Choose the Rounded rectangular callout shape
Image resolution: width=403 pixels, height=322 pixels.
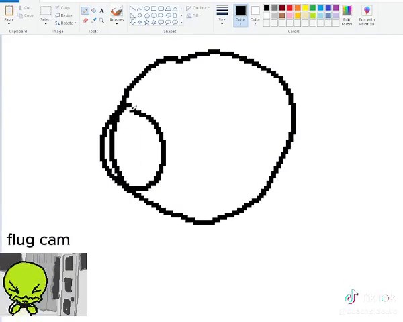click(x=161, y=22)
